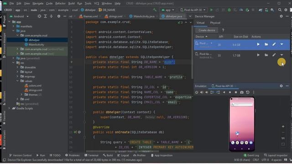292x164 pixels.
Task: Rotate emulator left
Action: point(212,92)
